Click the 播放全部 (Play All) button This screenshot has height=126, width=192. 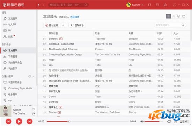point(52,25)
